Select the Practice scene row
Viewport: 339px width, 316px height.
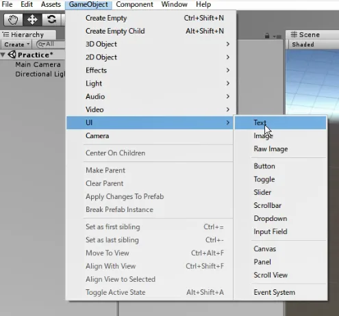click(33, 55)
